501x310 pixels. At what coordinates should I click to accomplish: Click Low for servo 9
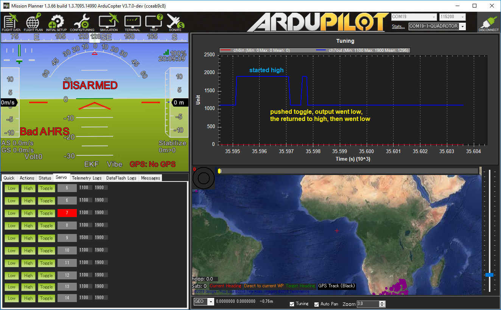(x=12, y=238)
